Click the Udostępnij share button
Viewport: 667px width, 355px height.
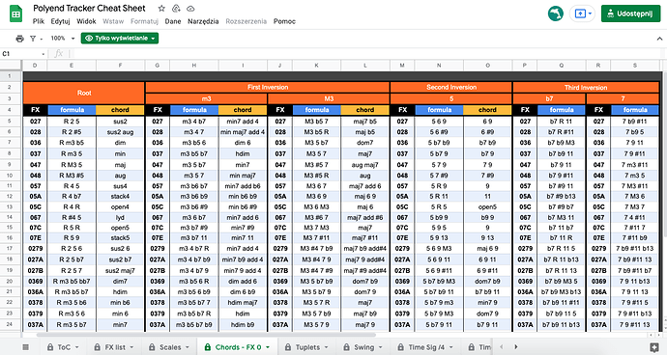[630, 14]
